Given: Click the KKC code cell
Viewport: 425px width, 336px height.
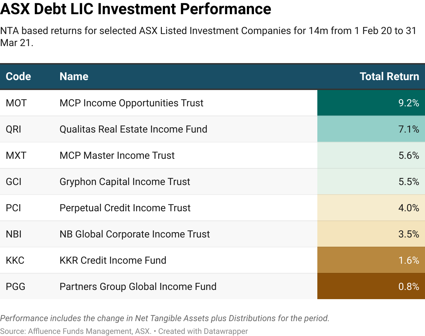Looking at the screenshot, I should click(x=15, y=261).
